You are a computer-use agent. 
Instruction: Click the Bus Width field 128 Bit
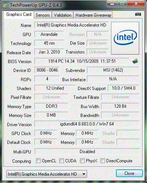click(120, 106)
